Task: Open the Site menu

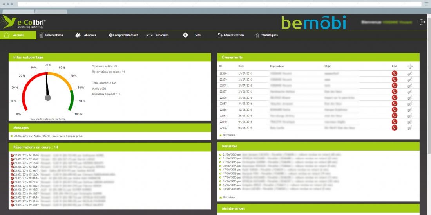Action: (x=192, y=35)
